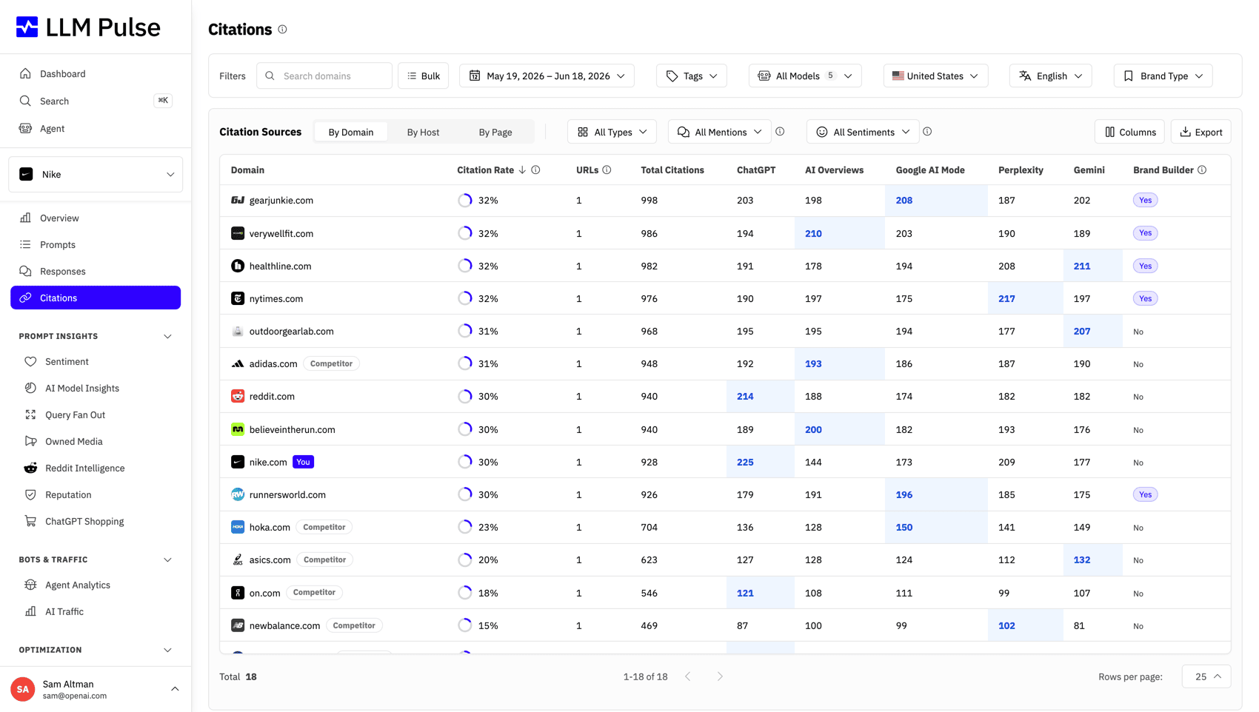The width and height of the screenshot is (1259, 712).
Task: Click the LLM Pulse logo icon
Action: click(x=27, y=27)
